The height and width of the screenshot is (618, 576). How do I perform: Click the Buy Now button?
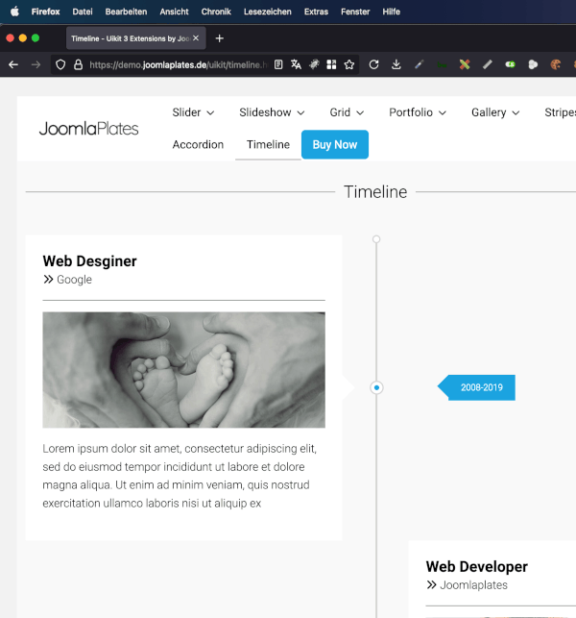pos(335,144)
